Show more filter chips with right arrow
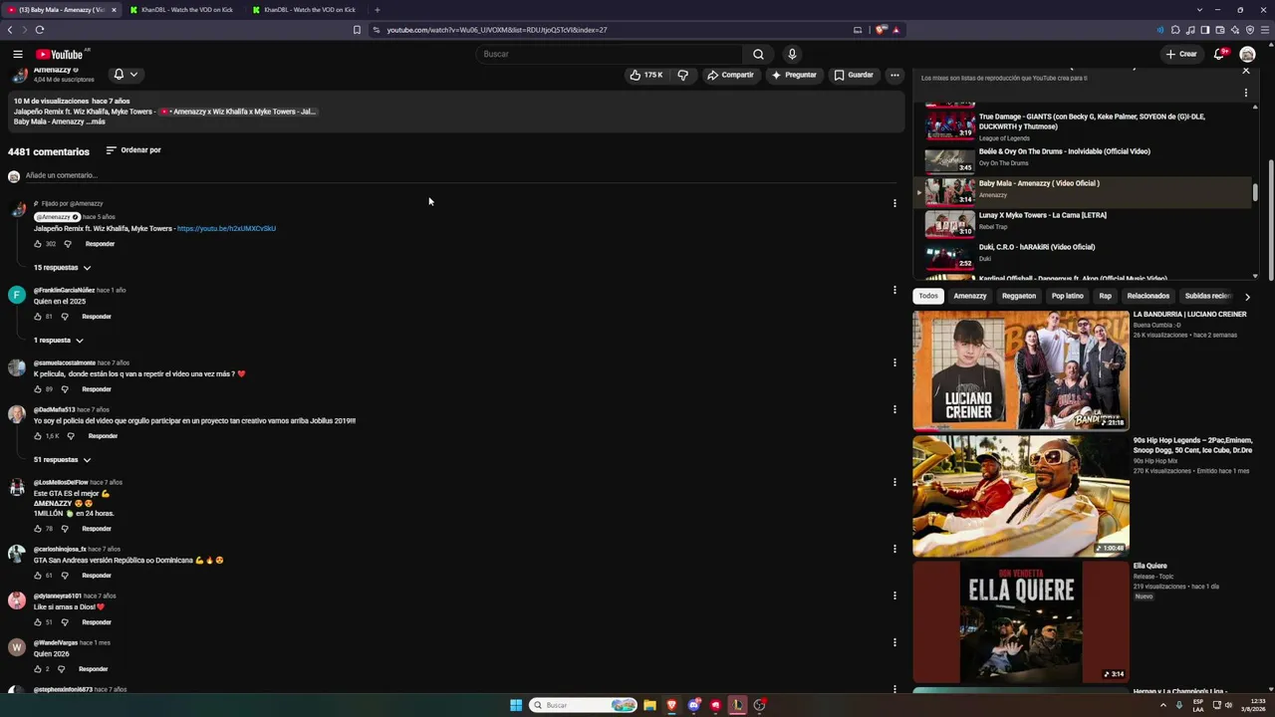Image resolution: width=1275 pixels, height=717 pixels. click(1247, 296)
